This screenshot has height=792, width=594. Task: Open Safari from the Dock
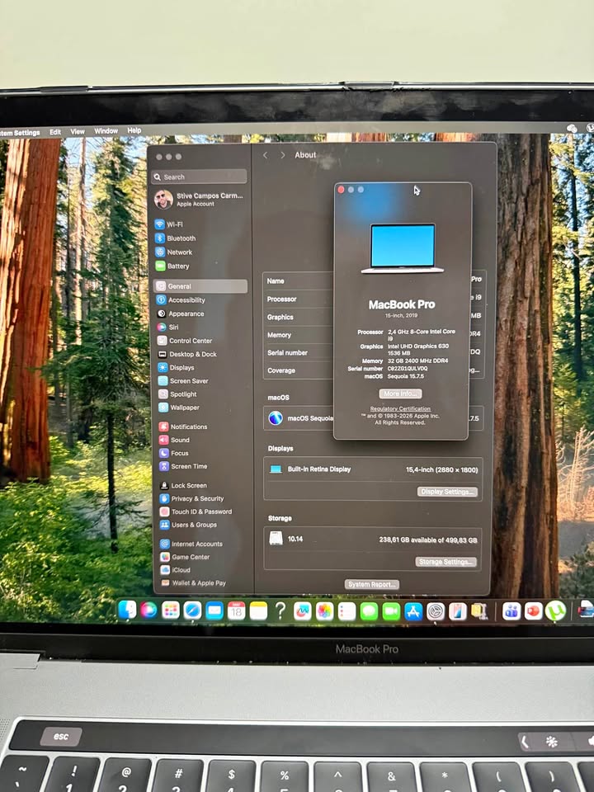[x=192, y=610]
